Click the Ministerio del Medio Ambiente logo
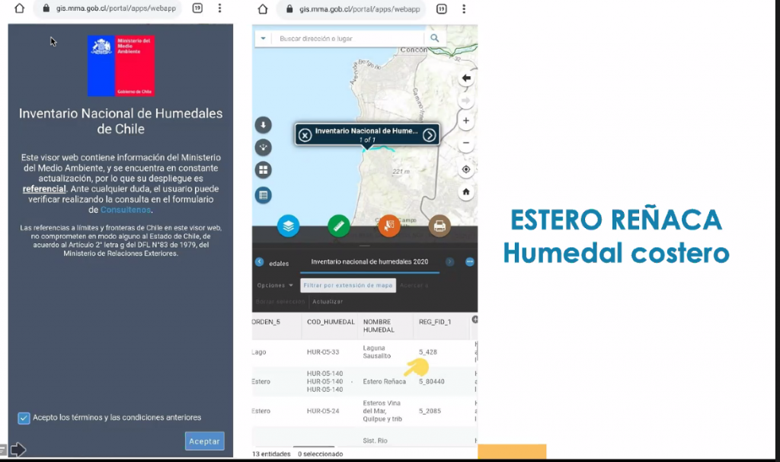The width and height of the screenshot is (780, 462). pos(121,66)
